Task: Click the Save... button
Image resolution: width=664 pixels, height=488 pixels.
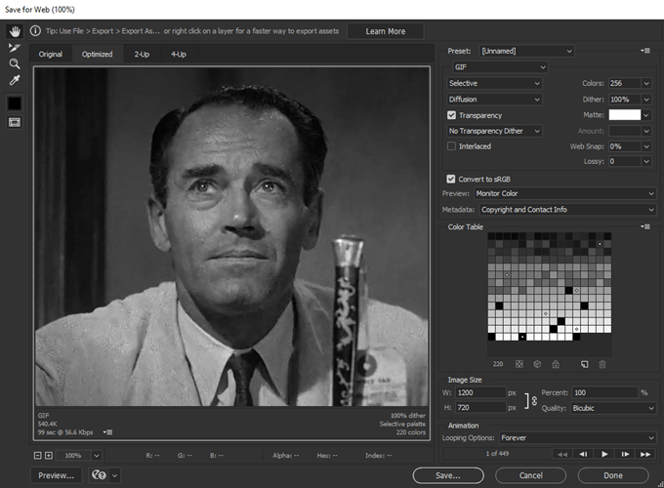Action: coord(448,475)
